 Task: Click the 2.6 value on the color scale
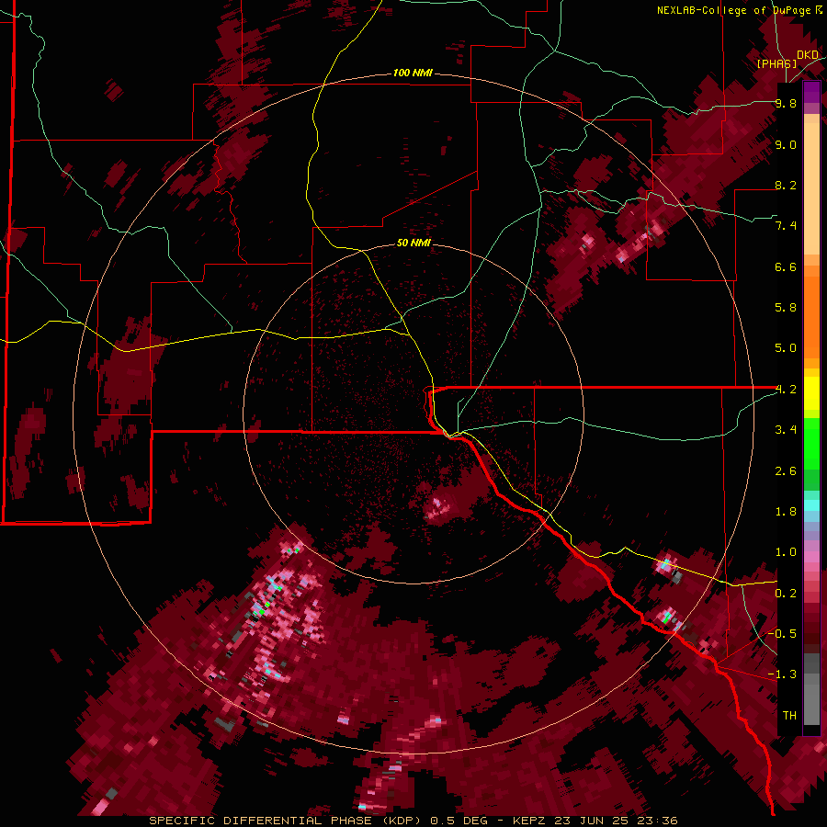[786, 471]
